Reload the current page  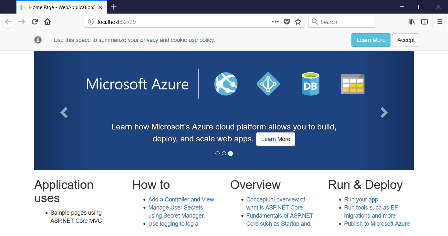35,22
